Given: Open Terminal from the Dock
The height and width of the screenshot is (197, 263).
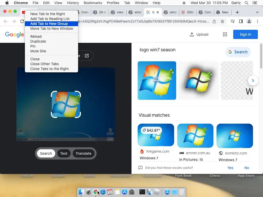Looking at the screenshot, I should (x=142, y=192).
